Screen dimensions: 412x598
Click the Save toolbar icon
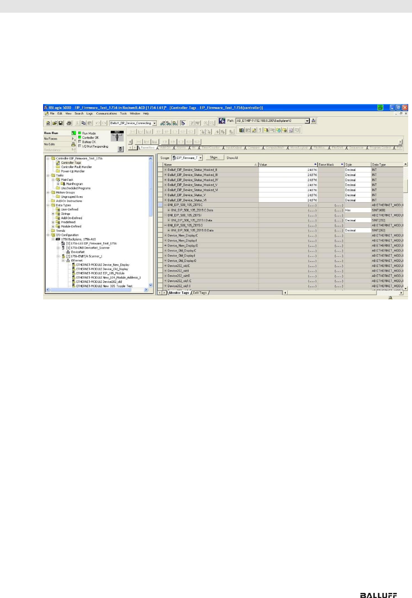[x=61, y=123]
